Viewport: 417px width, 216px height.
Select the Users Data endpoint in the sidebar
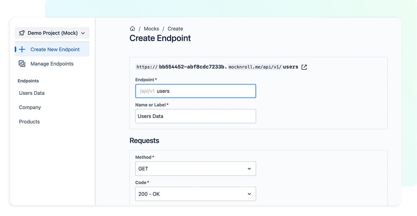pos(31,93)
